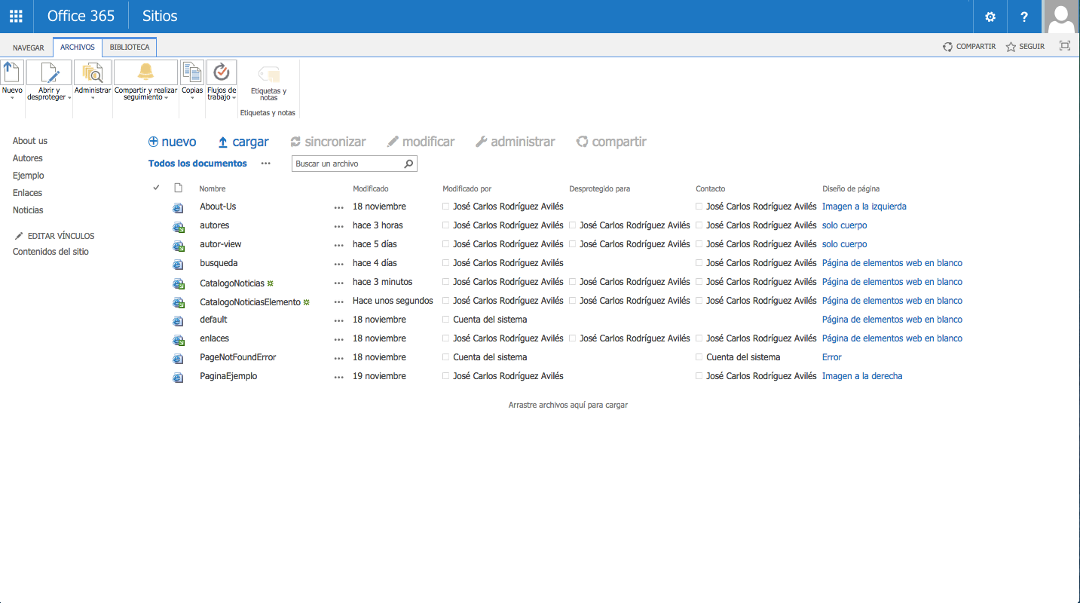Open the ellipsis menu for busqueda
The height and width of the screenshot is (603, 1080).
(338, 264)
